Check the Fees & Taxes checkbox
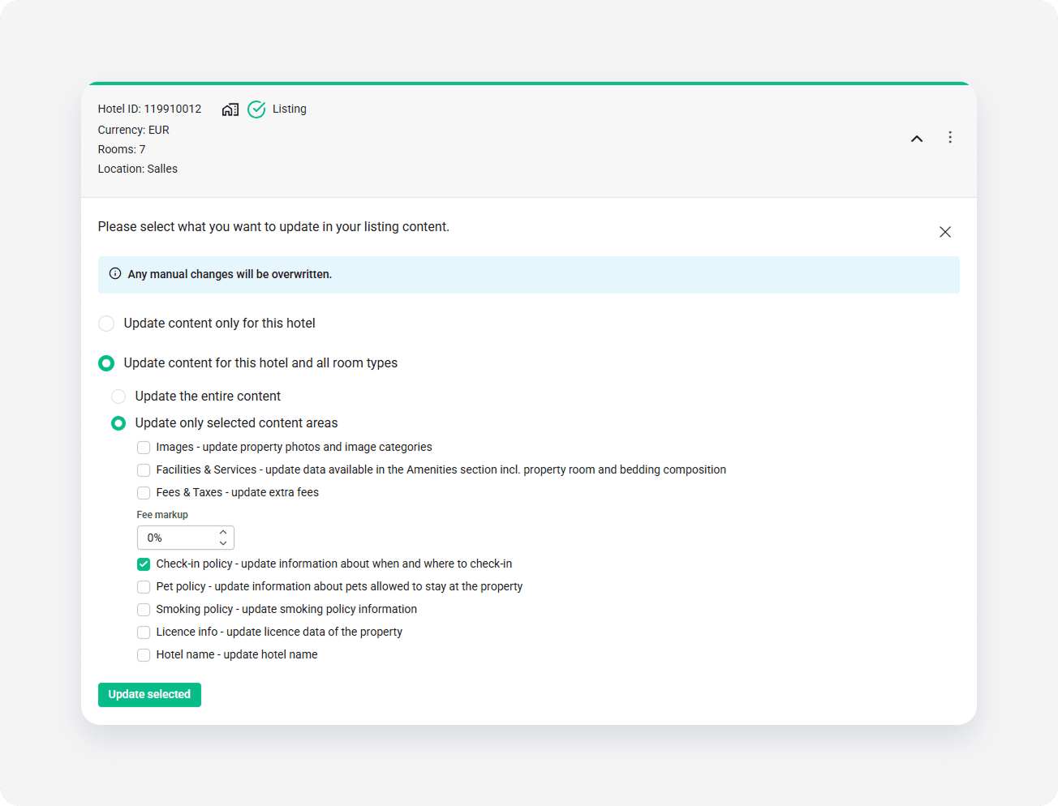Screen dimensions: 1058x806 pyautogui.click(x=144, y=493)
